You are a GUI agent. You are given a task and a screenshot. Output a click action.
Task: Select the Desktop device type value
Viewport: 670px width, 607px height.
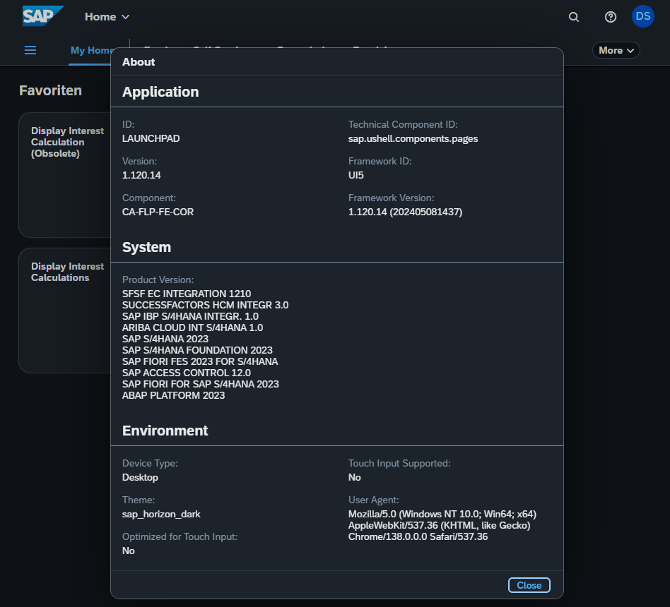(140, 478)
